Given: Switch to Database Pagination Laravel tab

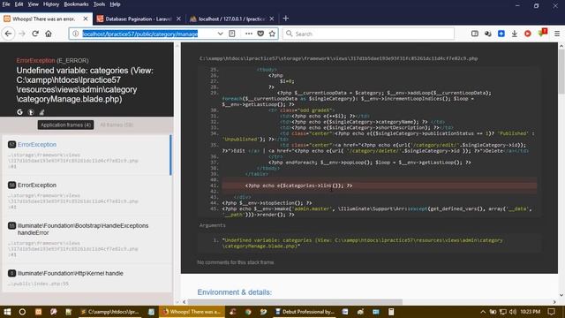Looking at the screenshot, I should [139, 19].
